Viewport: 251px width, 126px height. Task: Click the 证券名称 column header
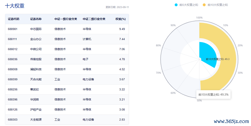point(36,19)
